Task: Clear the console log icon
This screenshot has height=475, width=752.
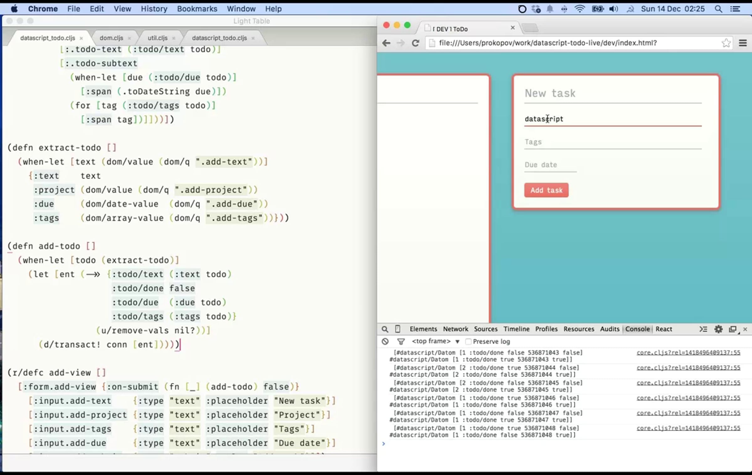Action: pos(385,341)
